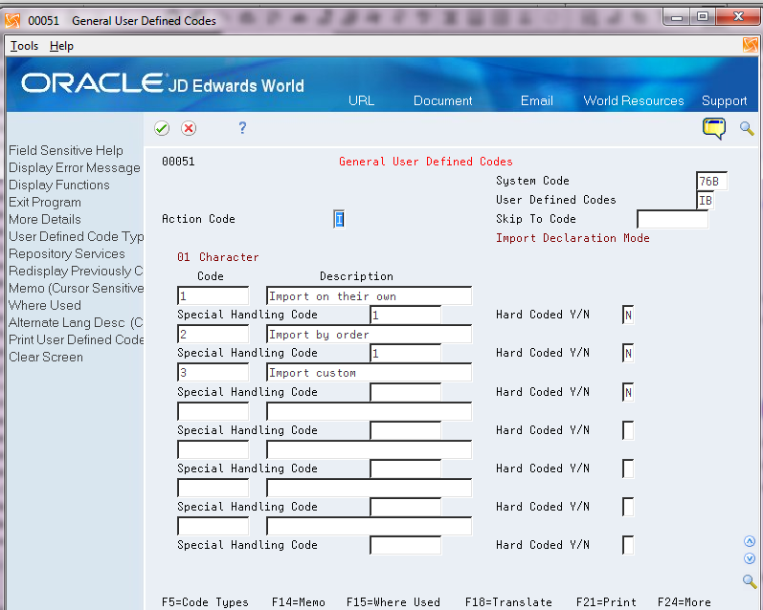Viewport: 763px width, 610px height.
Task: Click the Code field containing 1
Action: (213, 296)
